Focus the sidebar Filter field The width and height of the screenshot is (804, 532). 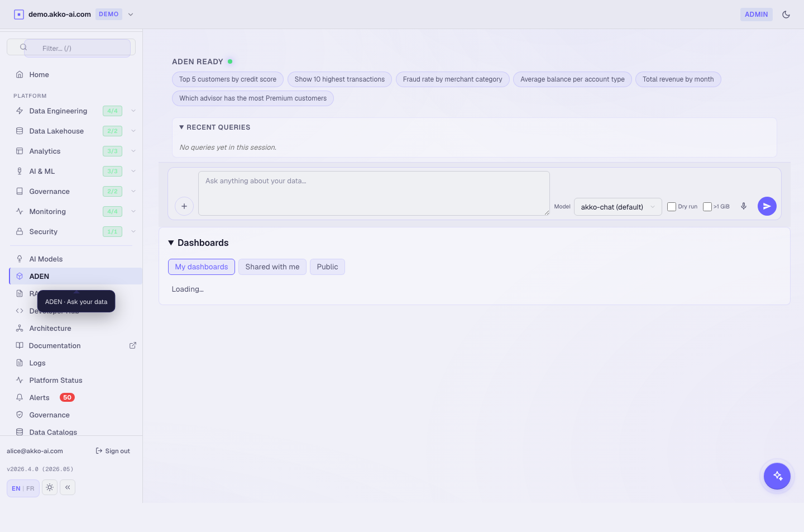coord(77,48)
